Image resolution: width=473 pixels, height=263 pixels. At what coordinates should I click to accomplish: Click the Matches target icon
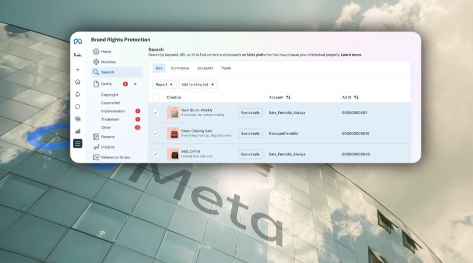click(96, 62)
